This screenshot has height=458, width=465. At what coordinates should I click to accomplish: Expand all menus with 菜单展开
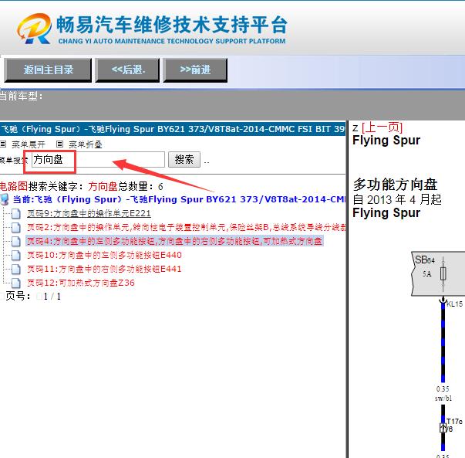point(29,144)
